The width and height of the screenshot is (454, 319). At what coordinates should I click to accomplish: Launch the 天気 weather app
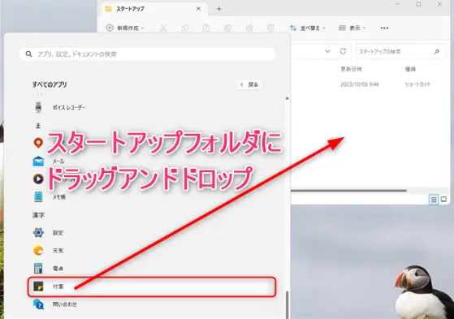click(x=58, y=250)
